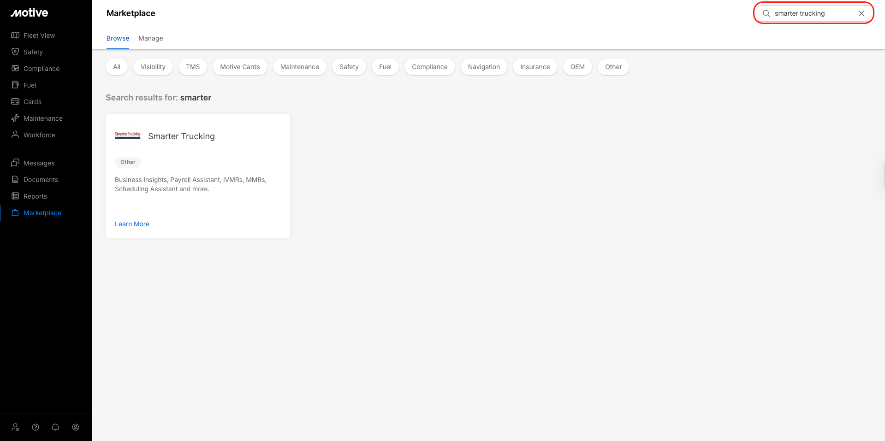
Task: Clear the search text with the X
Action: click(861, 13)
